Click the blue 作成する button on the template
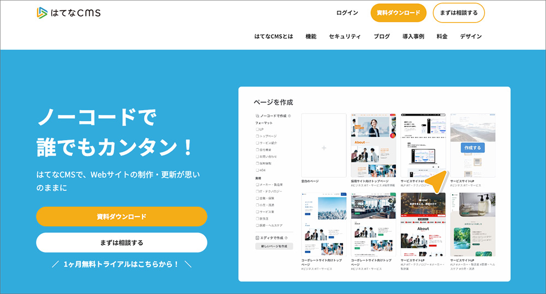 (472, 147)
